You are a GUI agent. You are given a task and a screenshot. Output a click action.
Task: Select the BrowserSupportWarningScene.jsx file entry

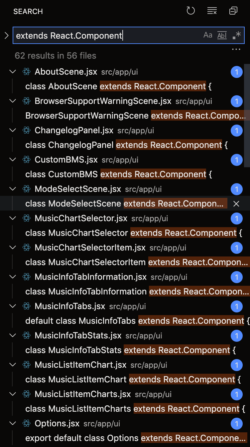tap(103, 101)
